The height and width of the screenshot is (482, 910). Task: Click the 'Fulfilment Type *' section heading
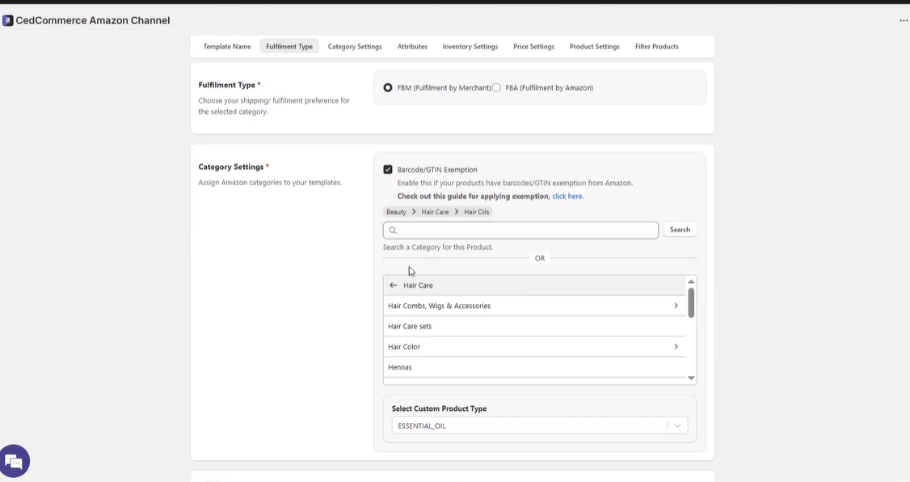pos(230,85)
